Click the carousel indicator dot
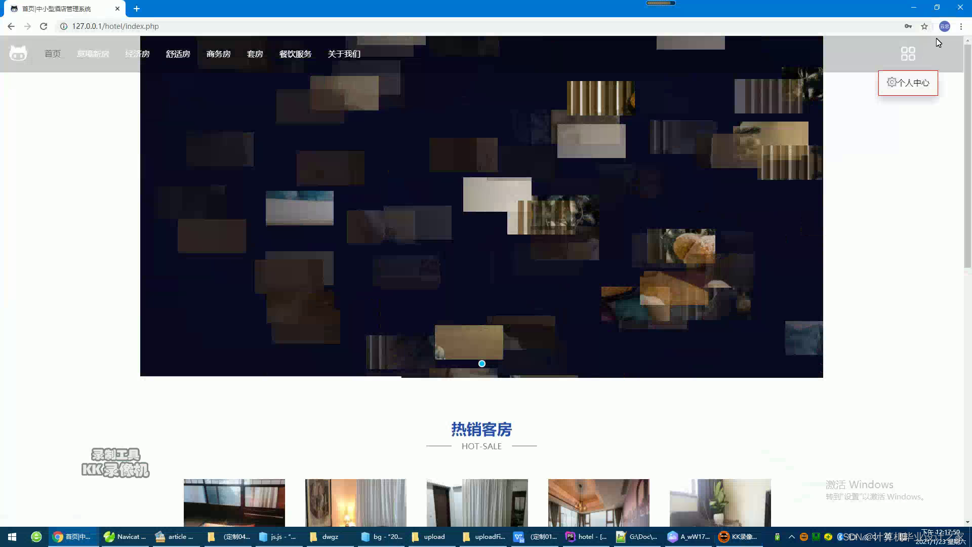This screenshot has width=972, height=547. point(482,364)
